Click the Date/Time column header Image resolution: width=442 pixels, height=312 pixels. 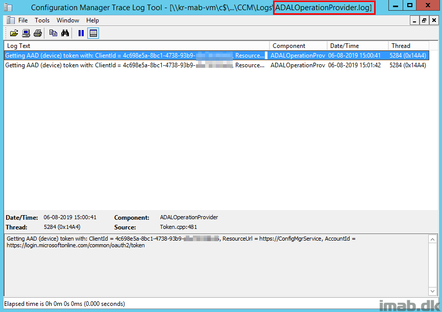coord(358,45)
